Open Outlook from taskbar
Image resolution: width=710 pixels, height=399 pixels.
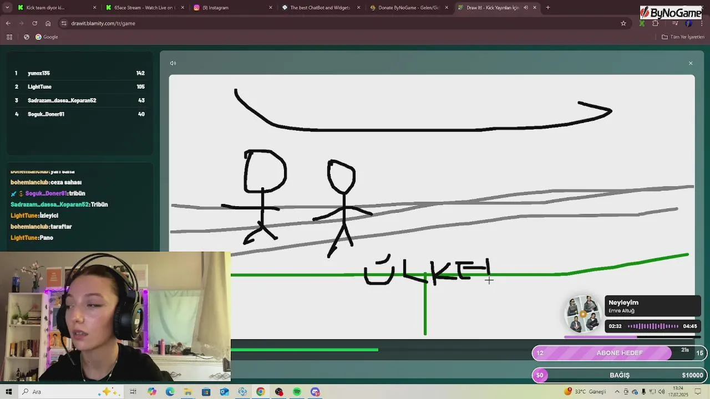224,392
